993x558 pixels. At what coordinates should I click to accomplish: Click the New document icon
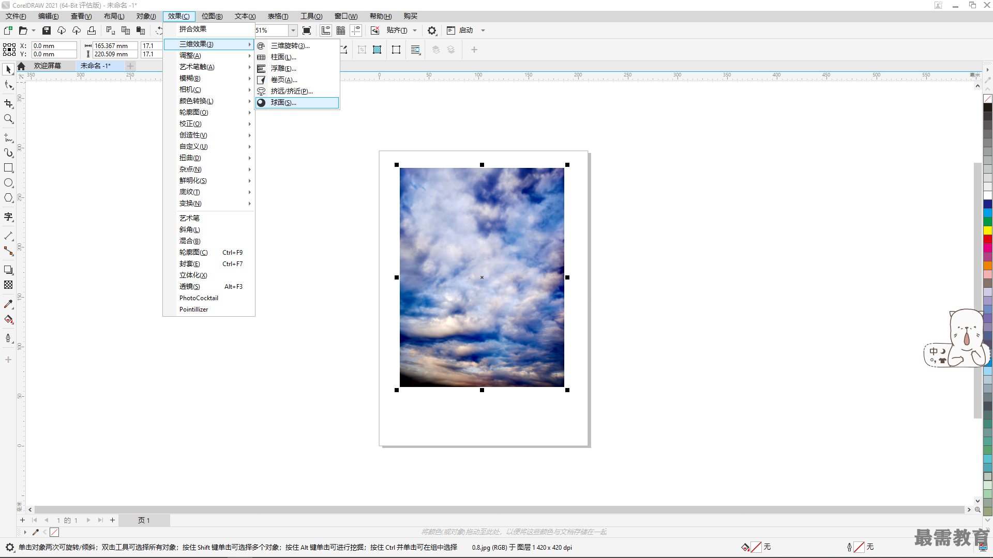[8, 30]
